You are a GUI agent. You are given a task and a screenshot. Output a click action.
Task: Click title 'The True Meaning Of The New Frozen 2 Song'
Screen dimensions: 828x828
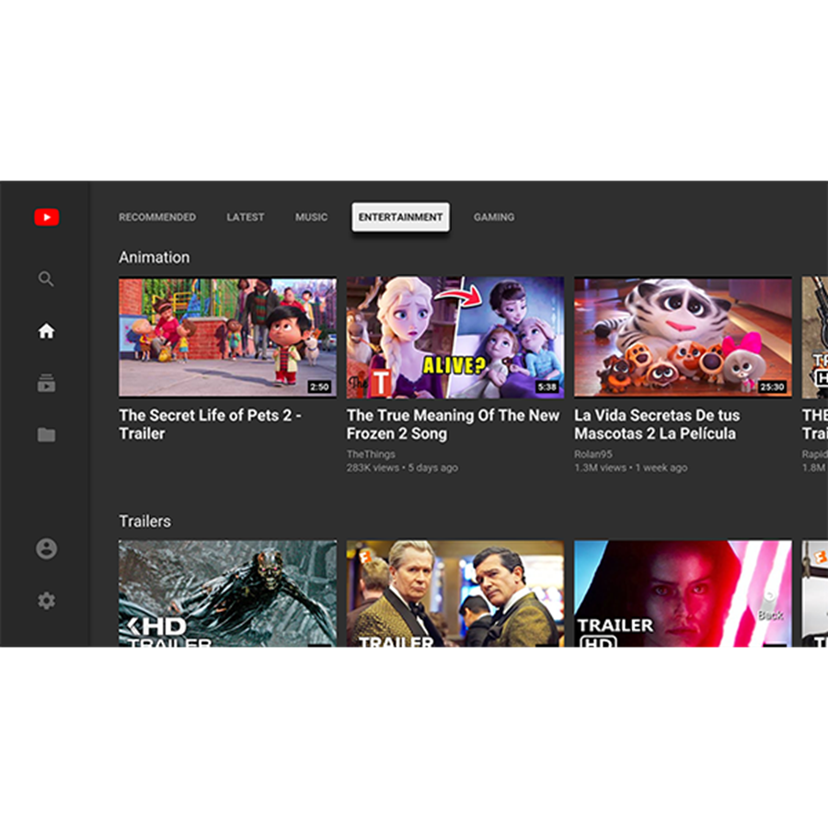pos(453,424)
